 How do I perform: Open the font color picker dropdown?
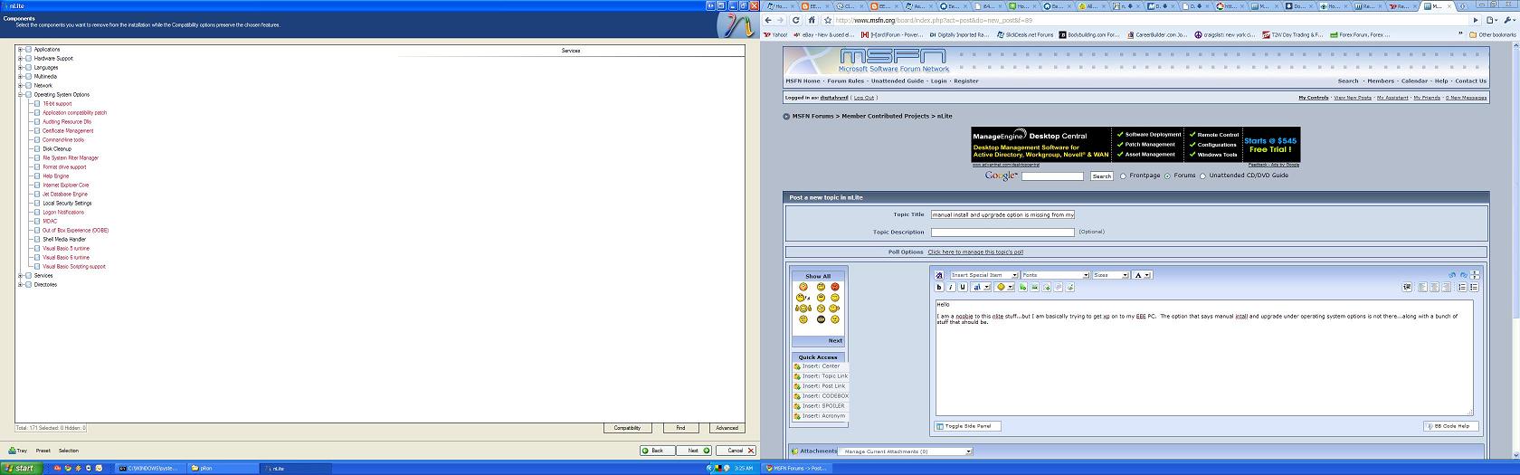pos(1142,275)
